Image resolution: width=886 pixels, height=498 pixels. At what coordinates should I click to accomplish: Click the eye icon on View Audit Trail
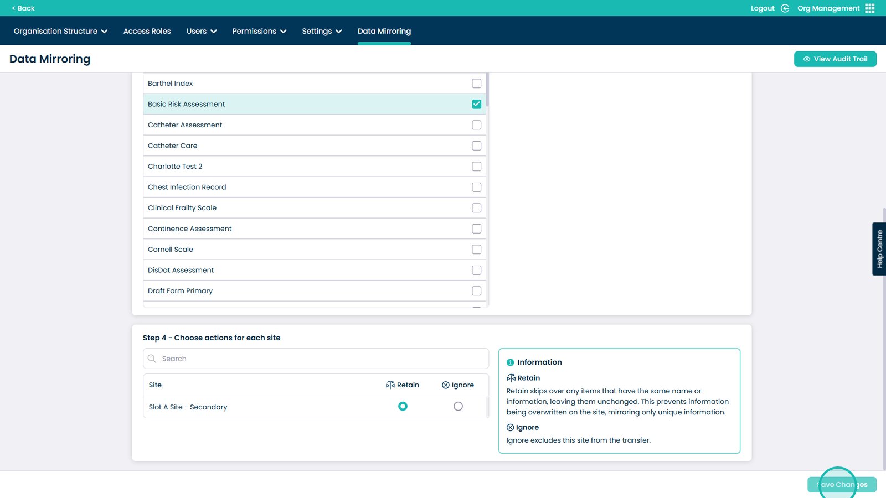click(x=806, y=59)
